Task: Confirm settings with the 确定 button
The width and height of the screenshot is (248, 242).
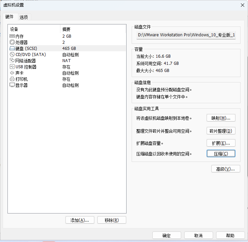Action: pyautogui.click(x=167, y=236)
